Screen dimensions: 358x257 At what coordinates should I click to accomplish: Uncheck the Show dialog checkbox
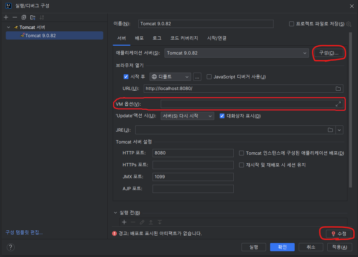[222, 116]
